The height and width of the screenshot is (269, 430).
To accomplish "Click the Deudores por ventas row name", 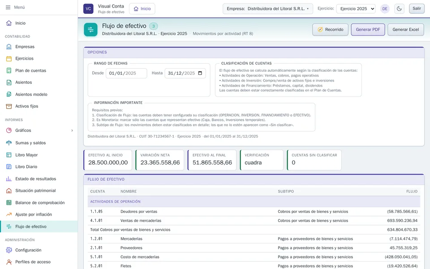I will pos(139,212).
